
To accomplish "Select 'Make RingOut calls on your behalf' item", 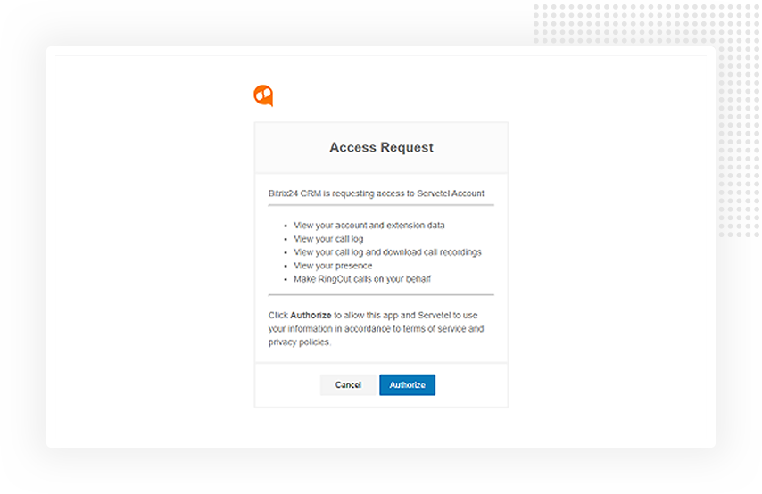I will (x=362, y=279).
